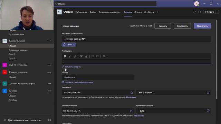Open the Физика_8Б класс team avatar
Viewport: 221px width, 124px height.
tap(4, 41)
